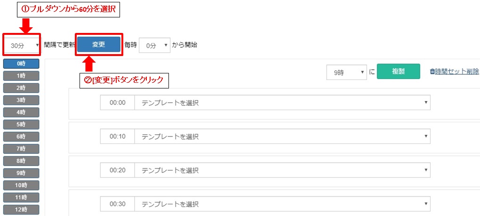Viewport: 480px width, 216px height.
Task: Switch to the 3時 hour tab
Action: pos(21,100)
